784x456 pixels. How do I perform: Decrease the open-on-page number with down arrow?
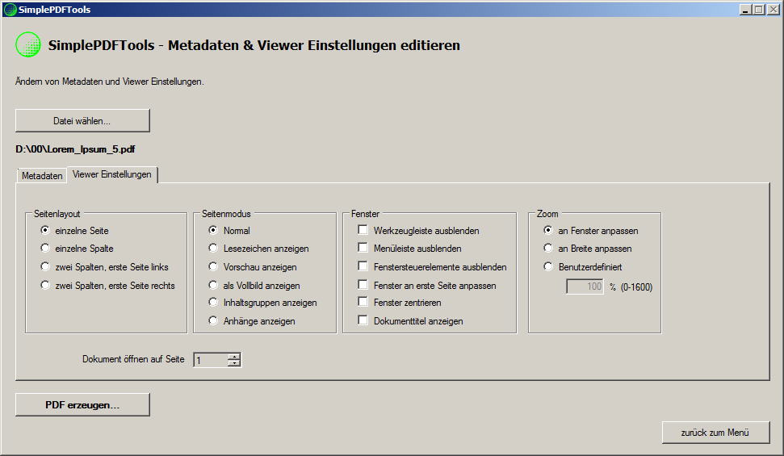(234, 363)
